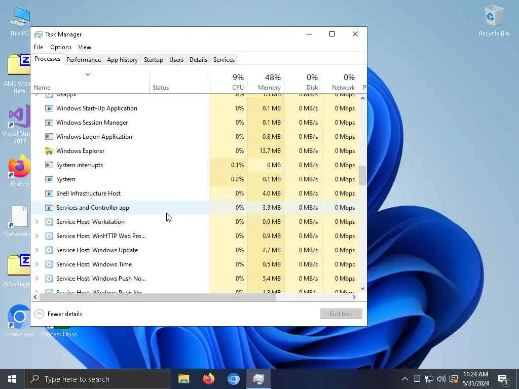Screen dimensions: 519x389
Task: Open Firefox from the taskbar
Action: (x=208, y=379)
